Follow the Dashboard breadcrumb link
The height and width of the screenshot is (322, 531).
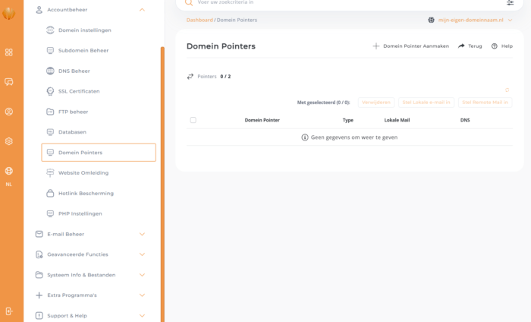click(200, 20)
